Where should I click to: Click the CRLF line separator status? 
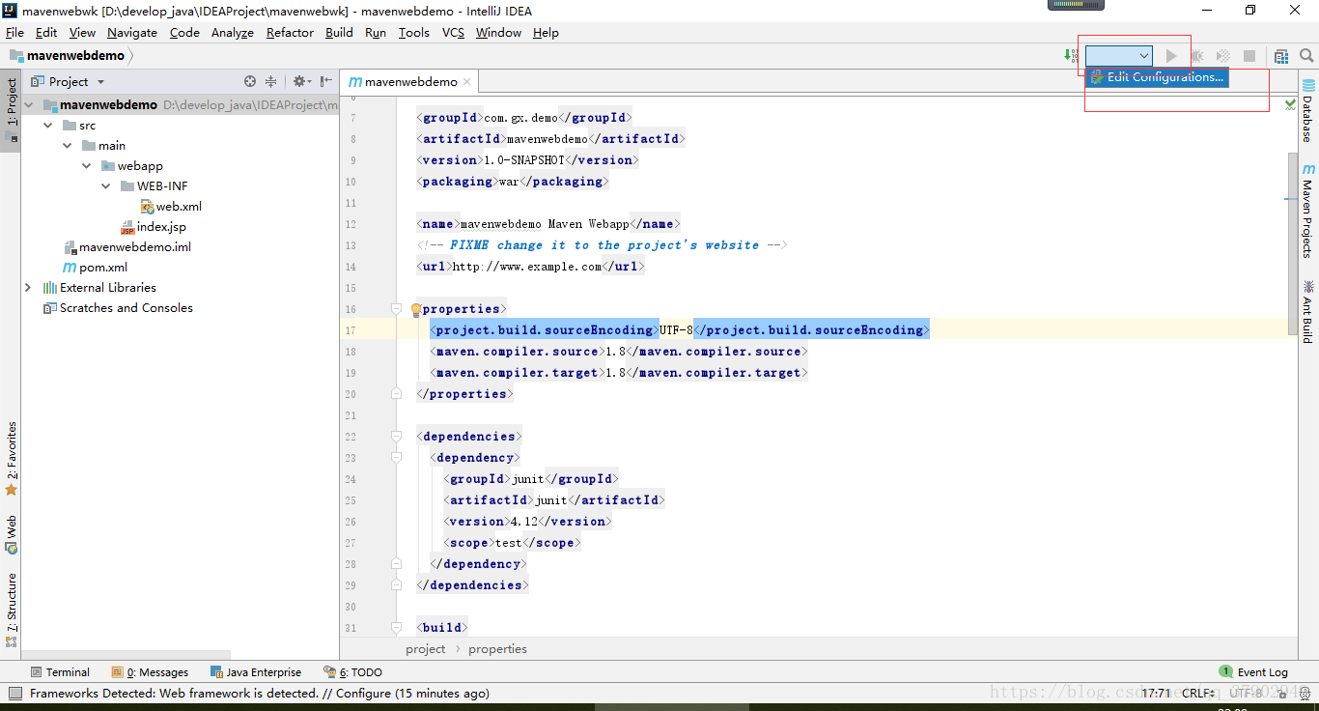1198,693
